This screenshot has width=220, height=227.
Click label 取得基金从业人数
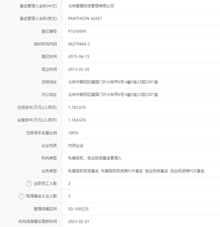pyautogui.click(x=42, y=196)
